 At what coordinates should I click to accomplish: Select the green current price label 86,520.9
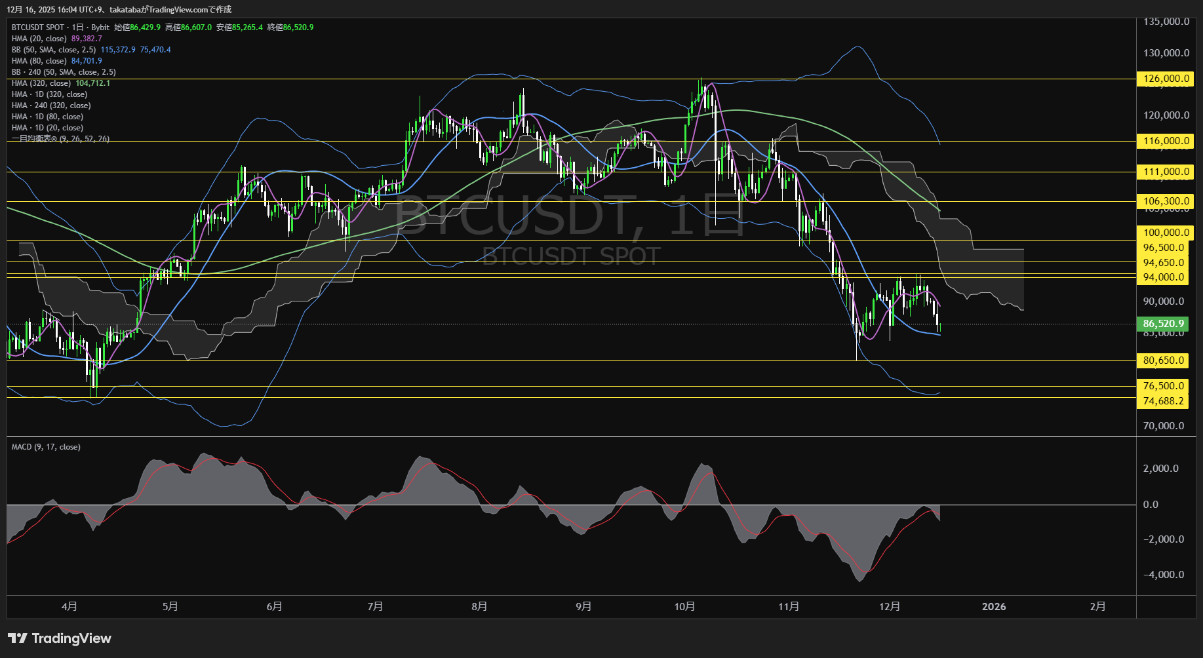(1164, 323)
